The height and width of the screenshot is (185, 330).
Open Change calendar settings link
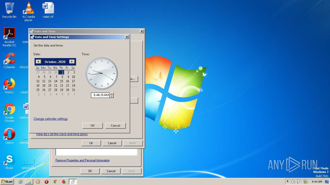[x=51, y=119]
